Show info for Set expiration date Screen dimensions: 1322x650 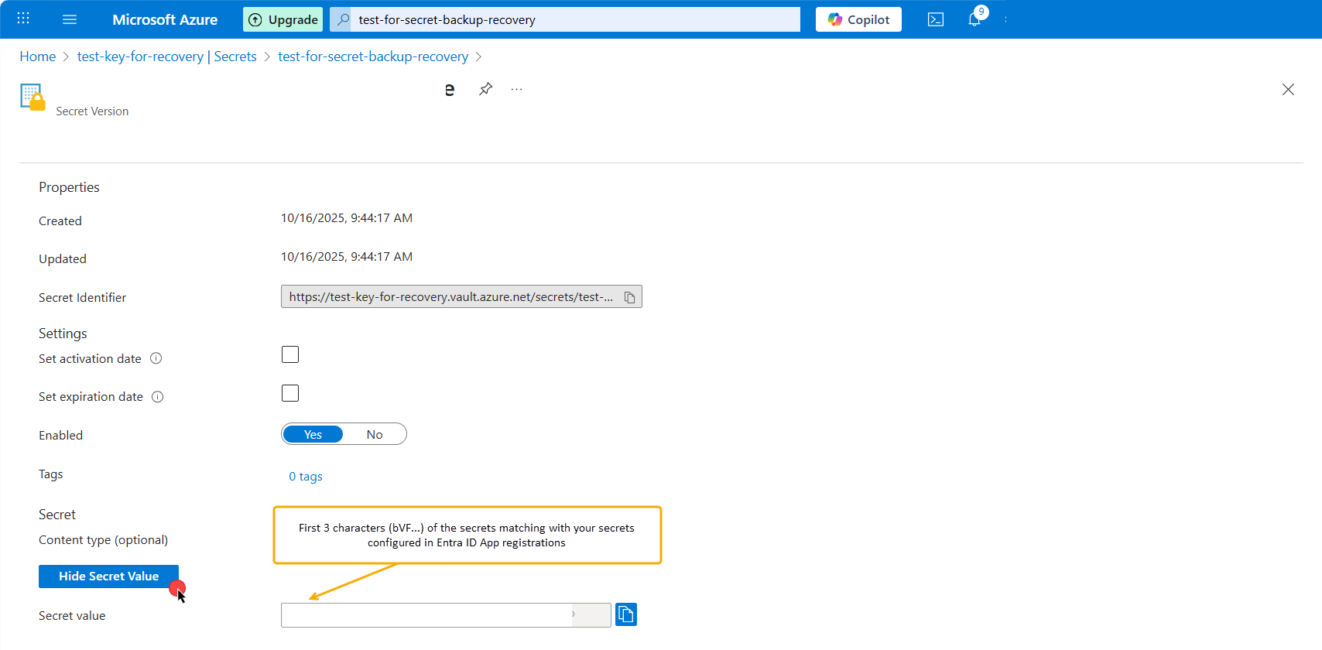(x=157, y=397)
